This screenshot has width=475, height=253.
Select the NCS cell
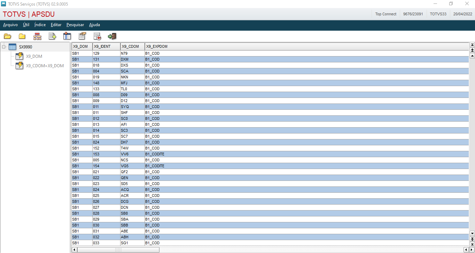132,160
